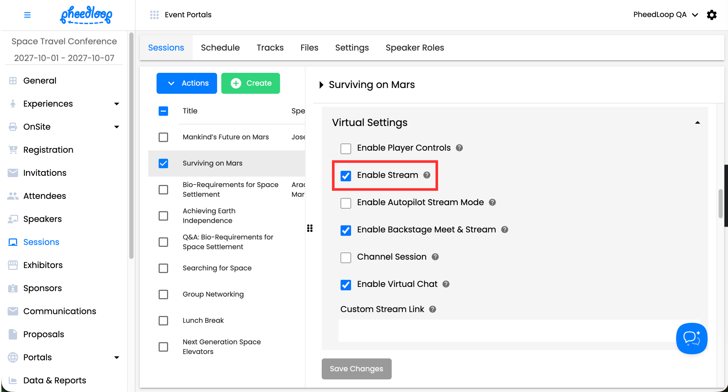Click the green Create button
Screen dimensions: 728x392
pyautogui.click(x=250, y=83)
